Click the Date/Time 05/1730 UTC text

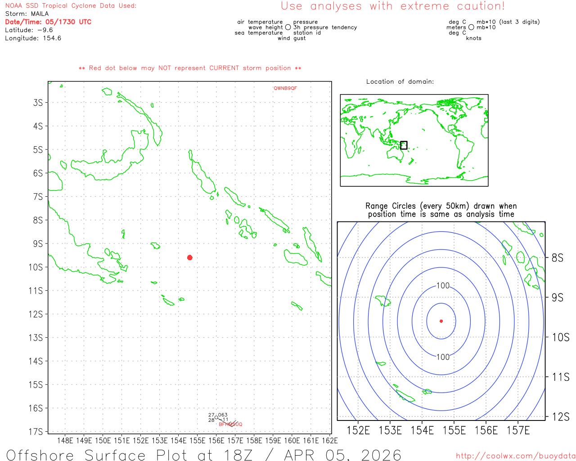(48, 22)
